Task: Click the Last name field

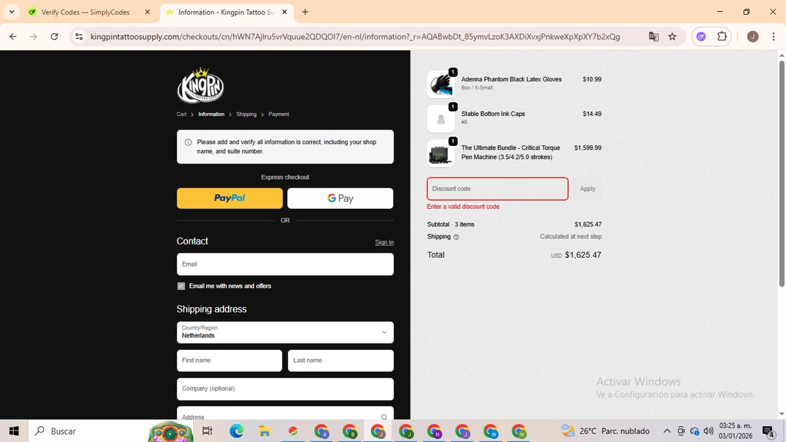Action: click(x=341, y=361)
